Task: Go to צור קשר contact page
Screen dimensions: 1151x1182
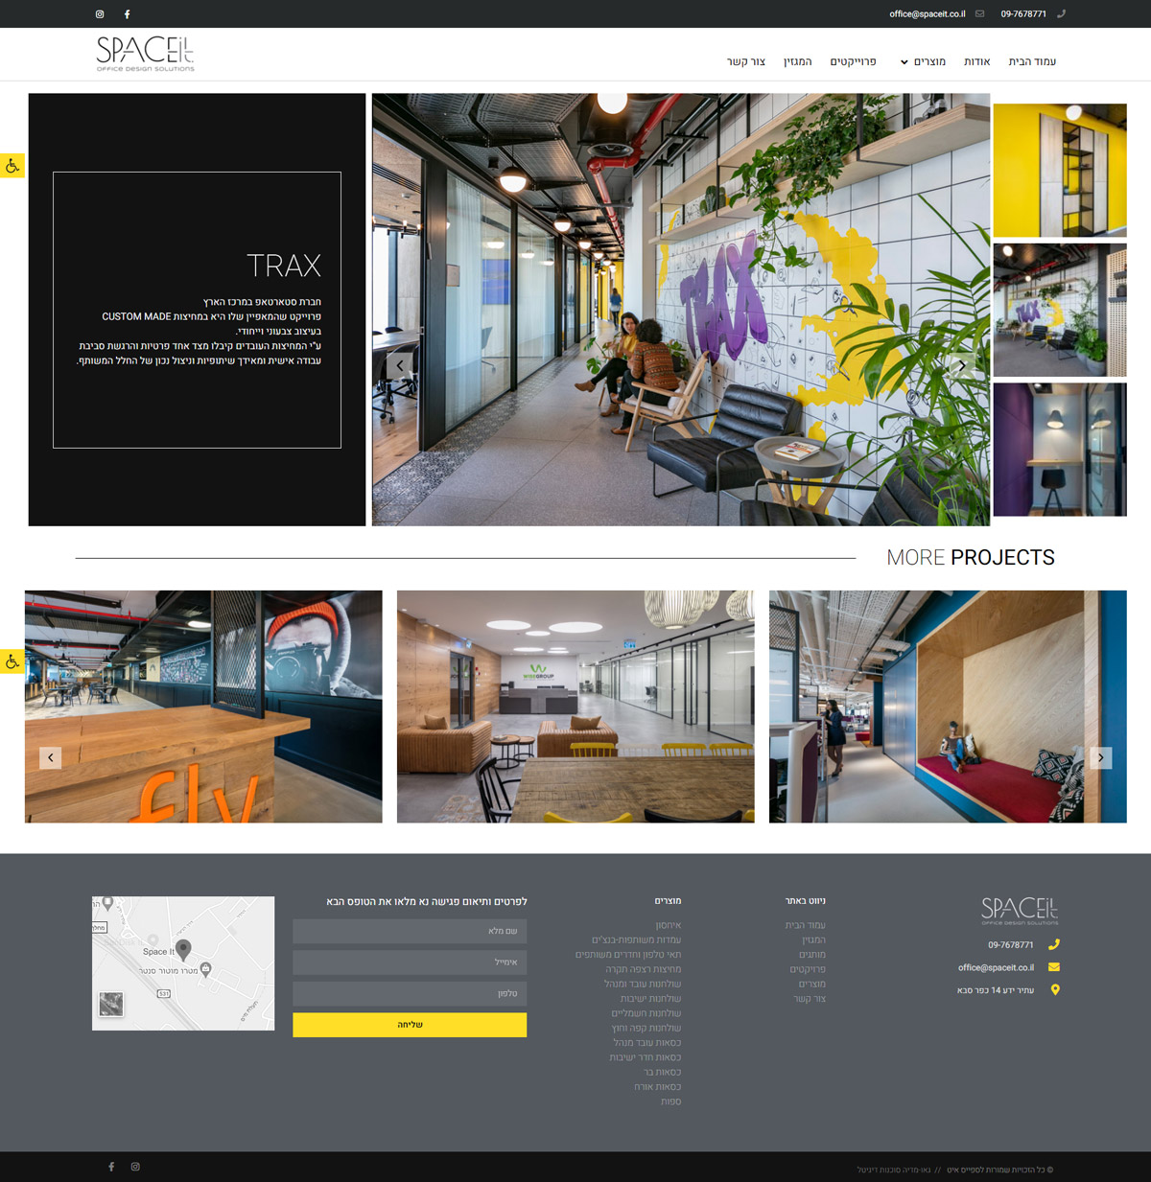Action: 745,62
